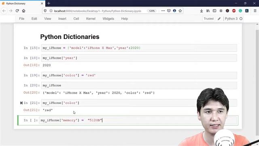Click the In [15]: prompt label
Screen dimensions: 259x146
click(x=32, y=48)
